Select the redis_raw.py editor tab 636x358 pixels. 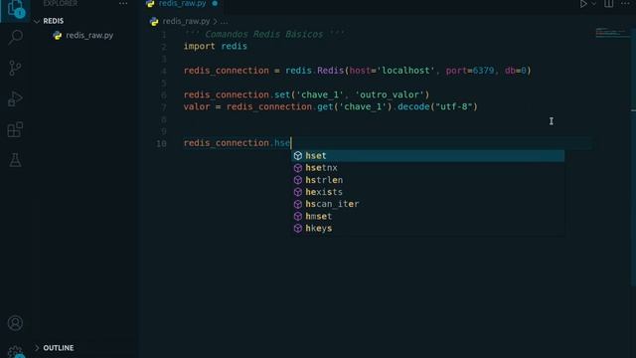tap(183, 4)
